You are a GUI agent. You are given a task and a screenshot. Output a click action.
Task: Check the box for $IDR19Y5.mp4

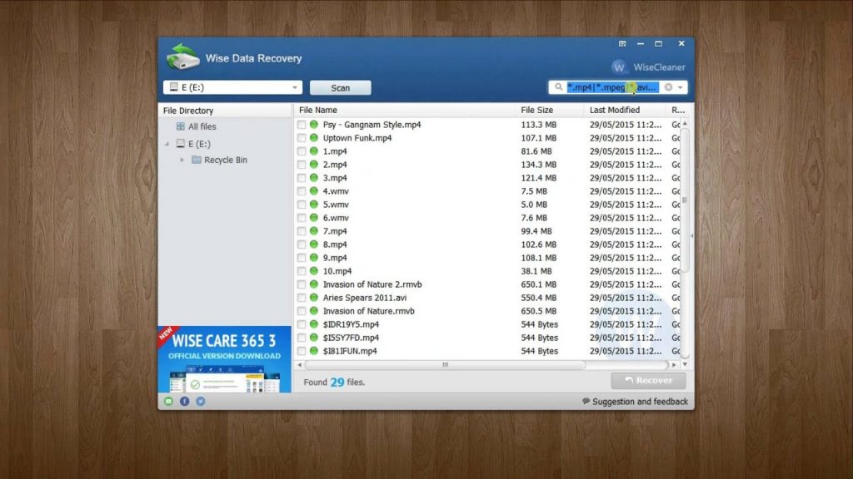click(302, 324)
